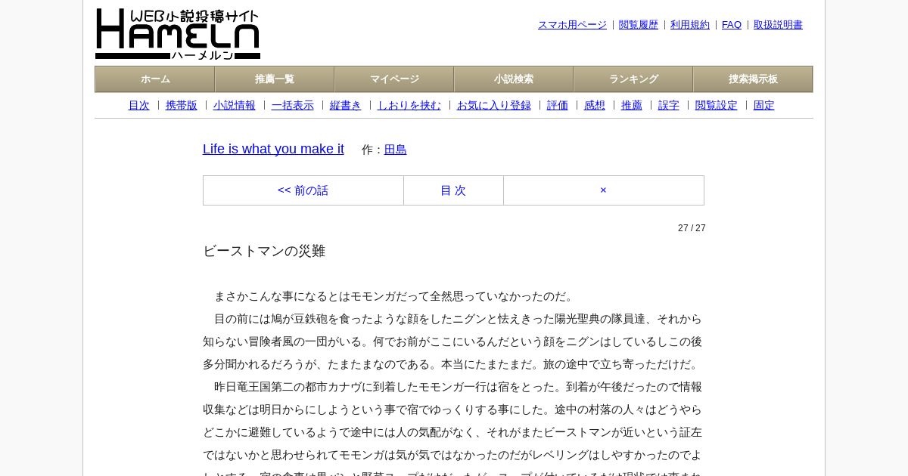Open author 田島 profile link
The image size is (908, 476).
click(x=396, y=150)
